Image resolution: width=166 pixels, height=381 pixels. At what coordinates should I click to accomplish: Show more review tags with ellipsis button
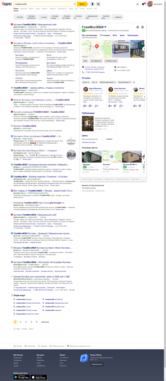point(134,82)
